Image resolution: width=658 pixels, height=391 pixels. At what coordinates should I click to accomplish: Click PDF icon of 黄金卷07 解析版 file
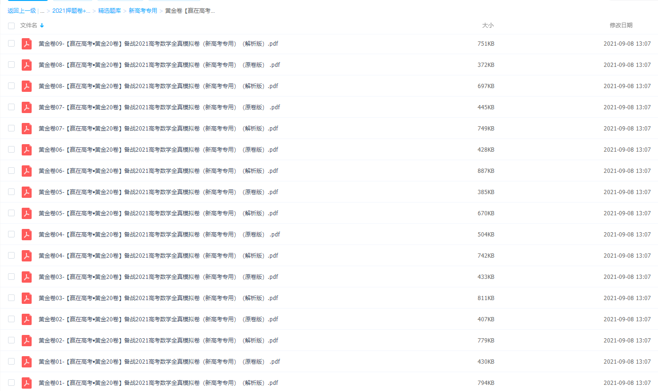[x=26, y=129]
